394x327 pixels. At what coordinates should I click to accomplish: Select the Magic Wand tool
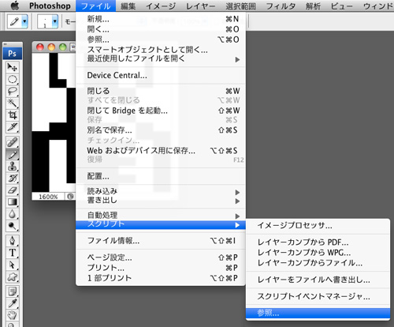tap(13, 103)
